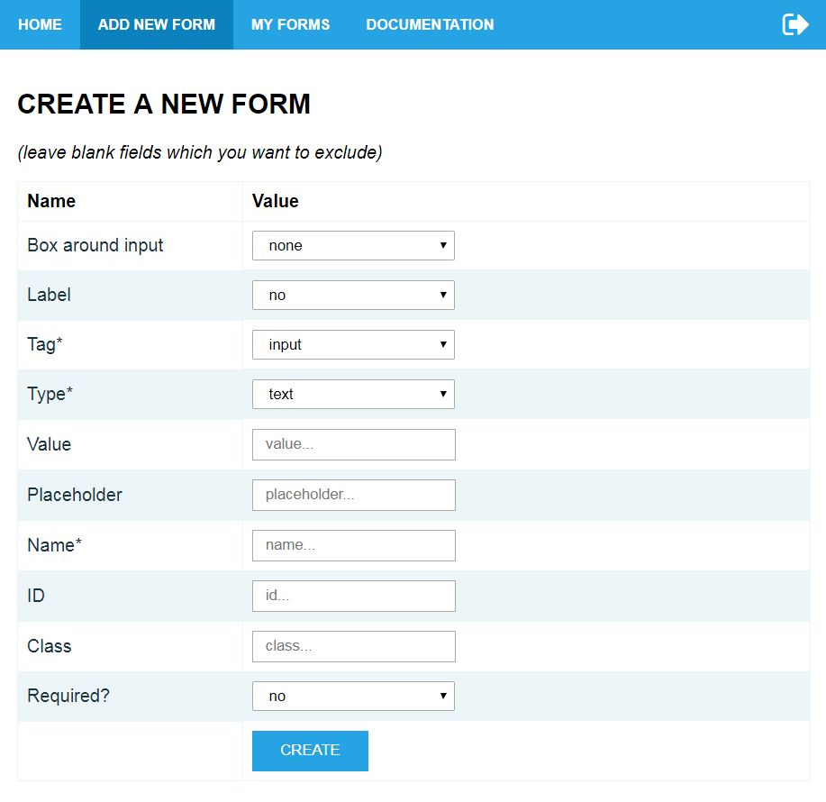This screenshot has height=802, width=826.
Task: Switch to Add New Form tab
Action: click(x=157, y=24)
